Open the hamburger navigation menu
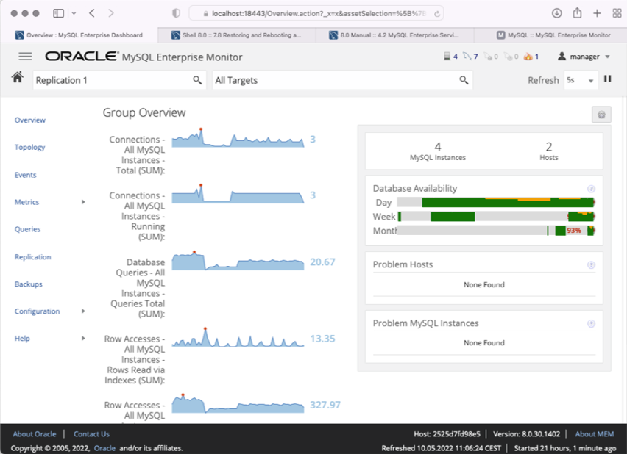This screenshot has width=627, height=454. [x=25, y=57]
